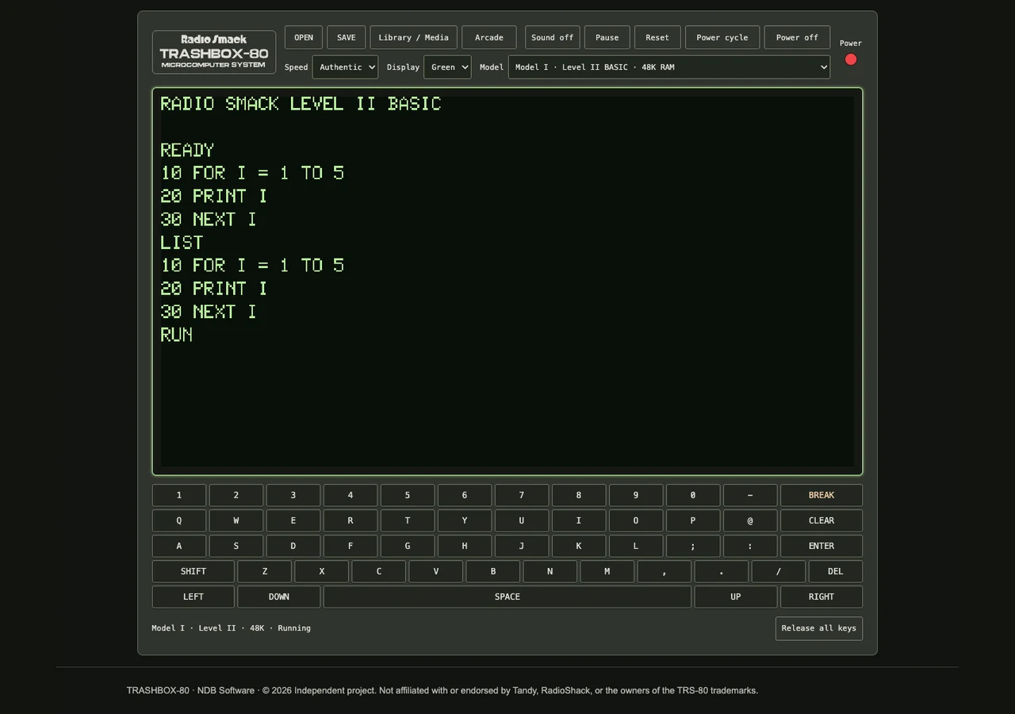Click the N key on the virtual keyboard

pyautogui.click(x=550, y=571)
